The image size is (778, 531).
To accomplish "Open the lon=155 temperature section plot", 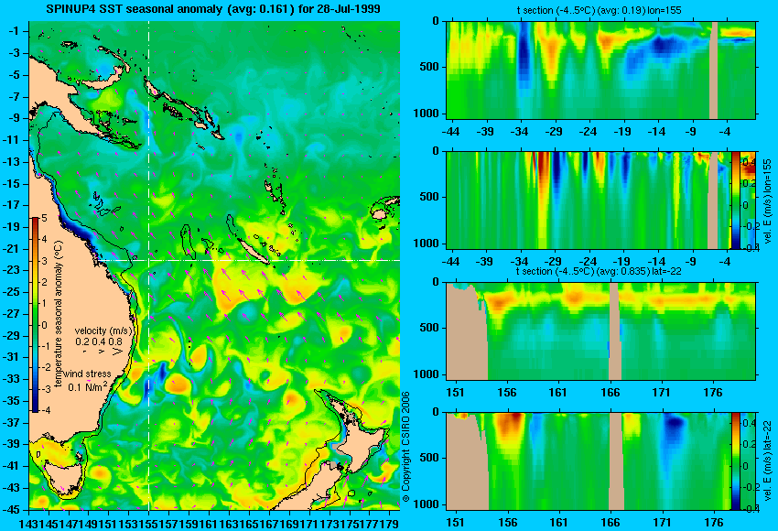I will click(601, 70).
